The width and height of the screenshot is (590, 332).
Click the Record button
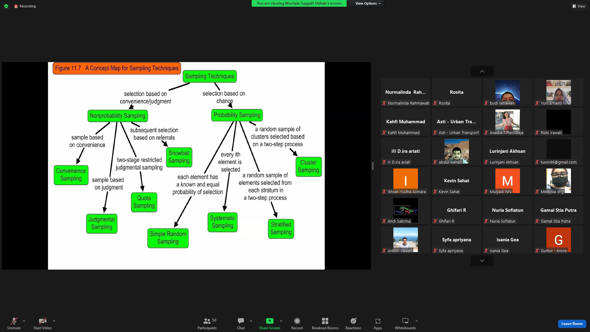pos(297,323)
